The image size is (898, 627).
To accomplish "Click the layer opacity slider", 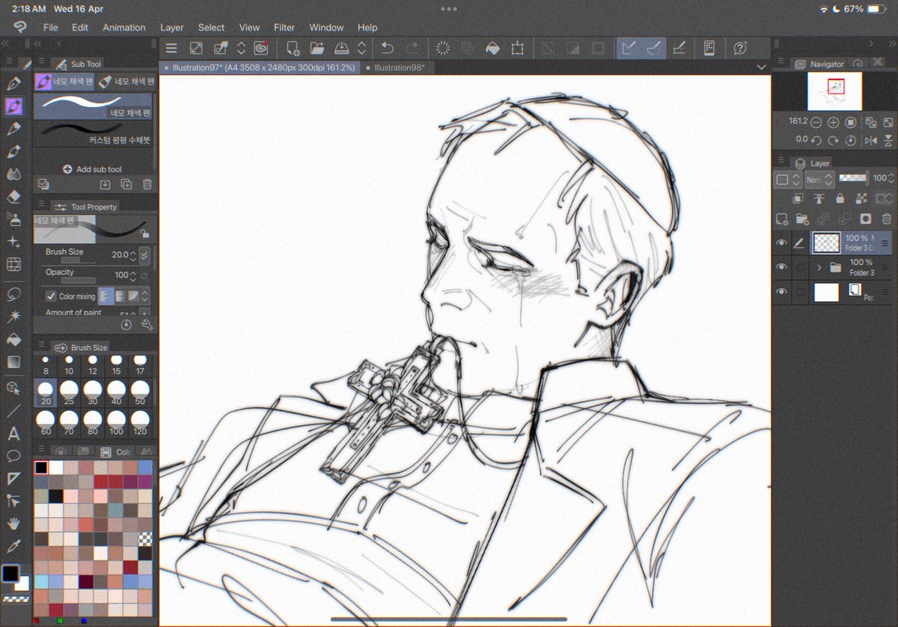I will point(852,178).
